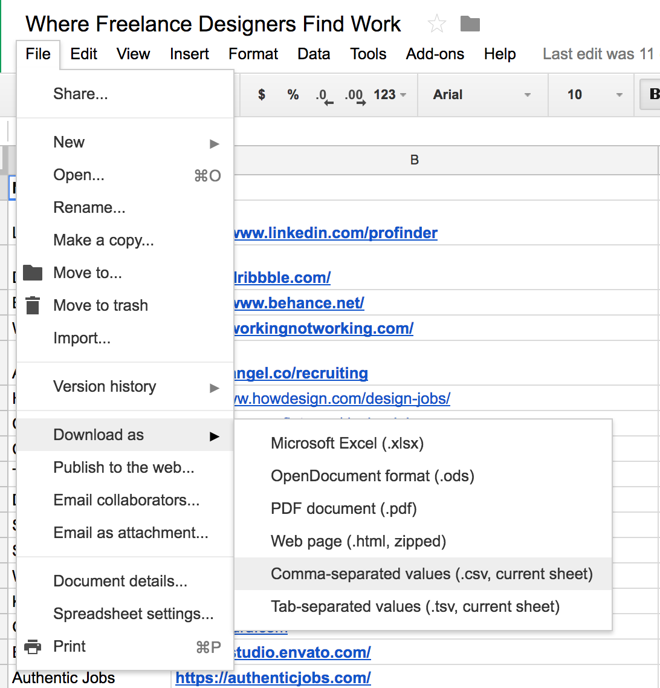Click the printer icon next to Print
660x688 pixels.
pos(33,646)
